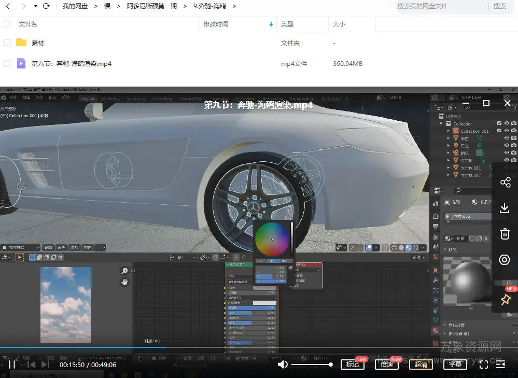Open the 超清 video quality menu
The height and width of the screenshot is (378, 518).
pyautogui.click(x=421, y=365)
